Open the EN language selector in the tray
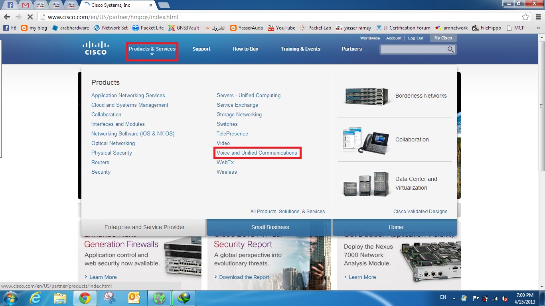545x306 pixels. (443, 297)
